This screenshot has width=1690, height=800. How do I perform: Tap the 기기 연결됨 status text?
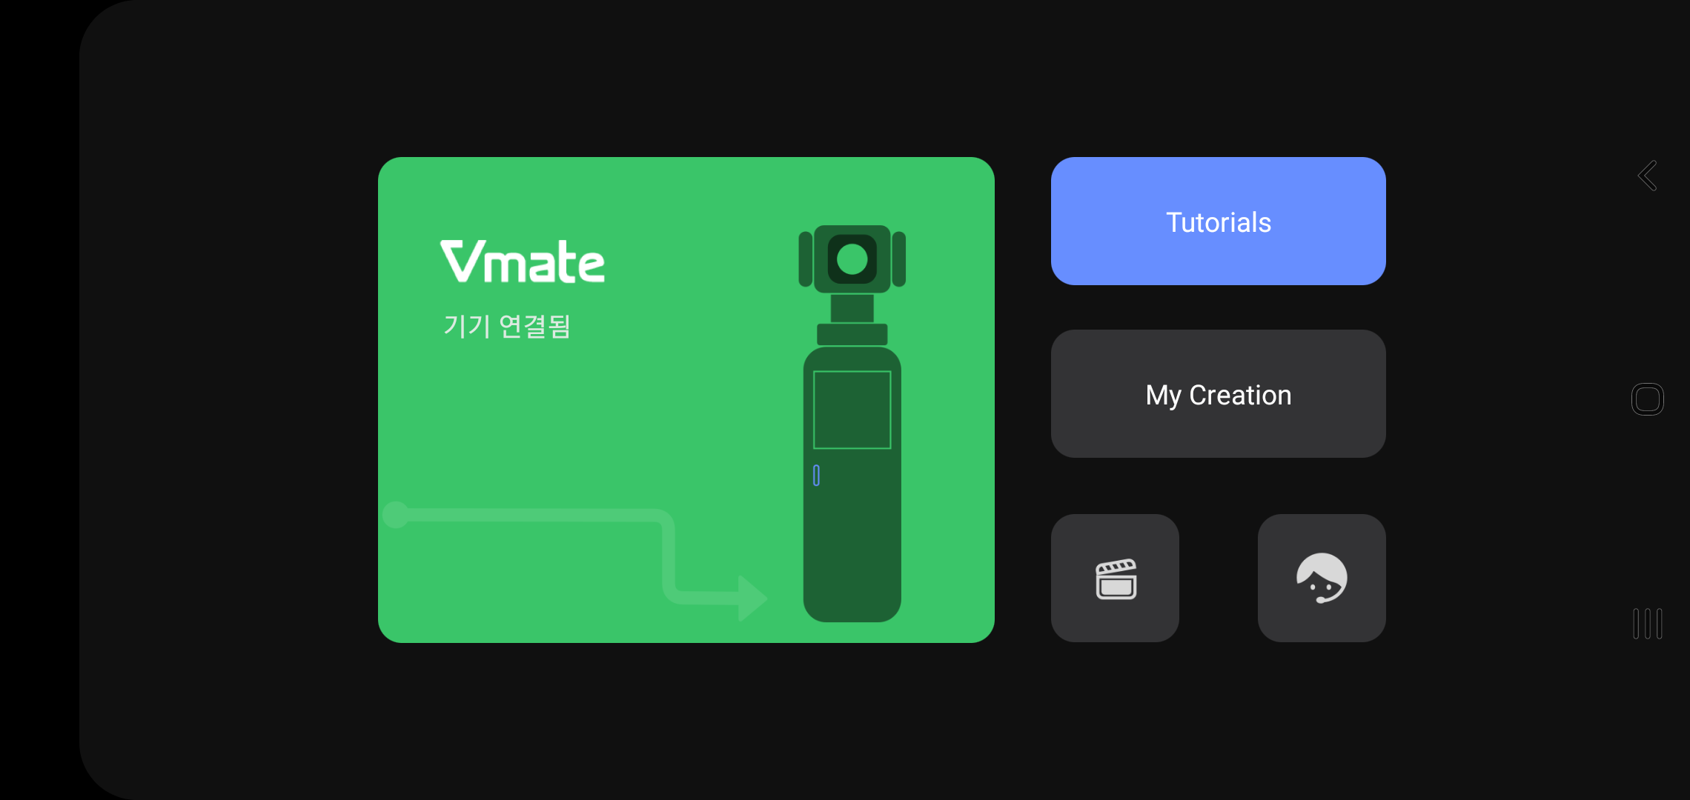click(507, 326)
